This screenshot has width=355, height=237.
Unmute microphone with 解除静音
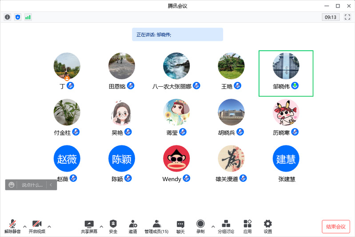(12, 226)
